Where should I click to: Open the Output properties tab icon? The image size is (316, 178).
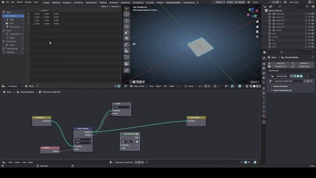264,69
